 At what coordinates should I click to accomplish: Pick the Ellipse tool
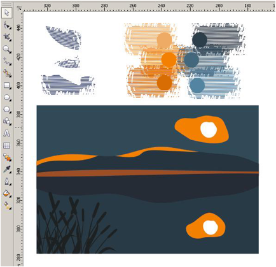[x=7, y=97]
